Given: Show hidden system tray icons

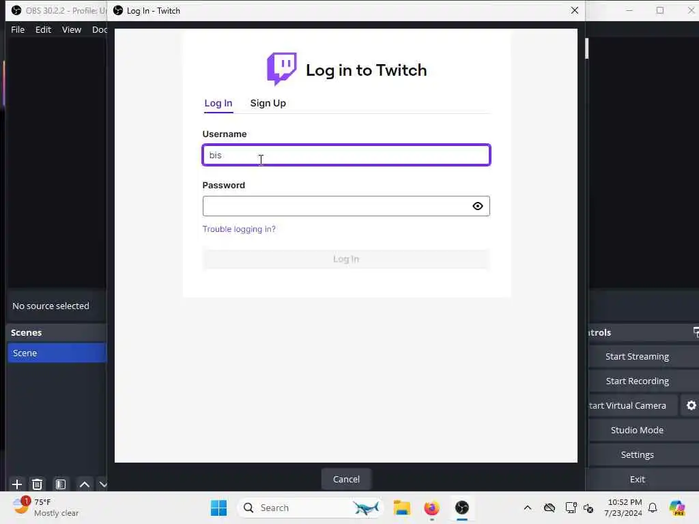Looking at the screenshot, I should (x=528, y=508).
